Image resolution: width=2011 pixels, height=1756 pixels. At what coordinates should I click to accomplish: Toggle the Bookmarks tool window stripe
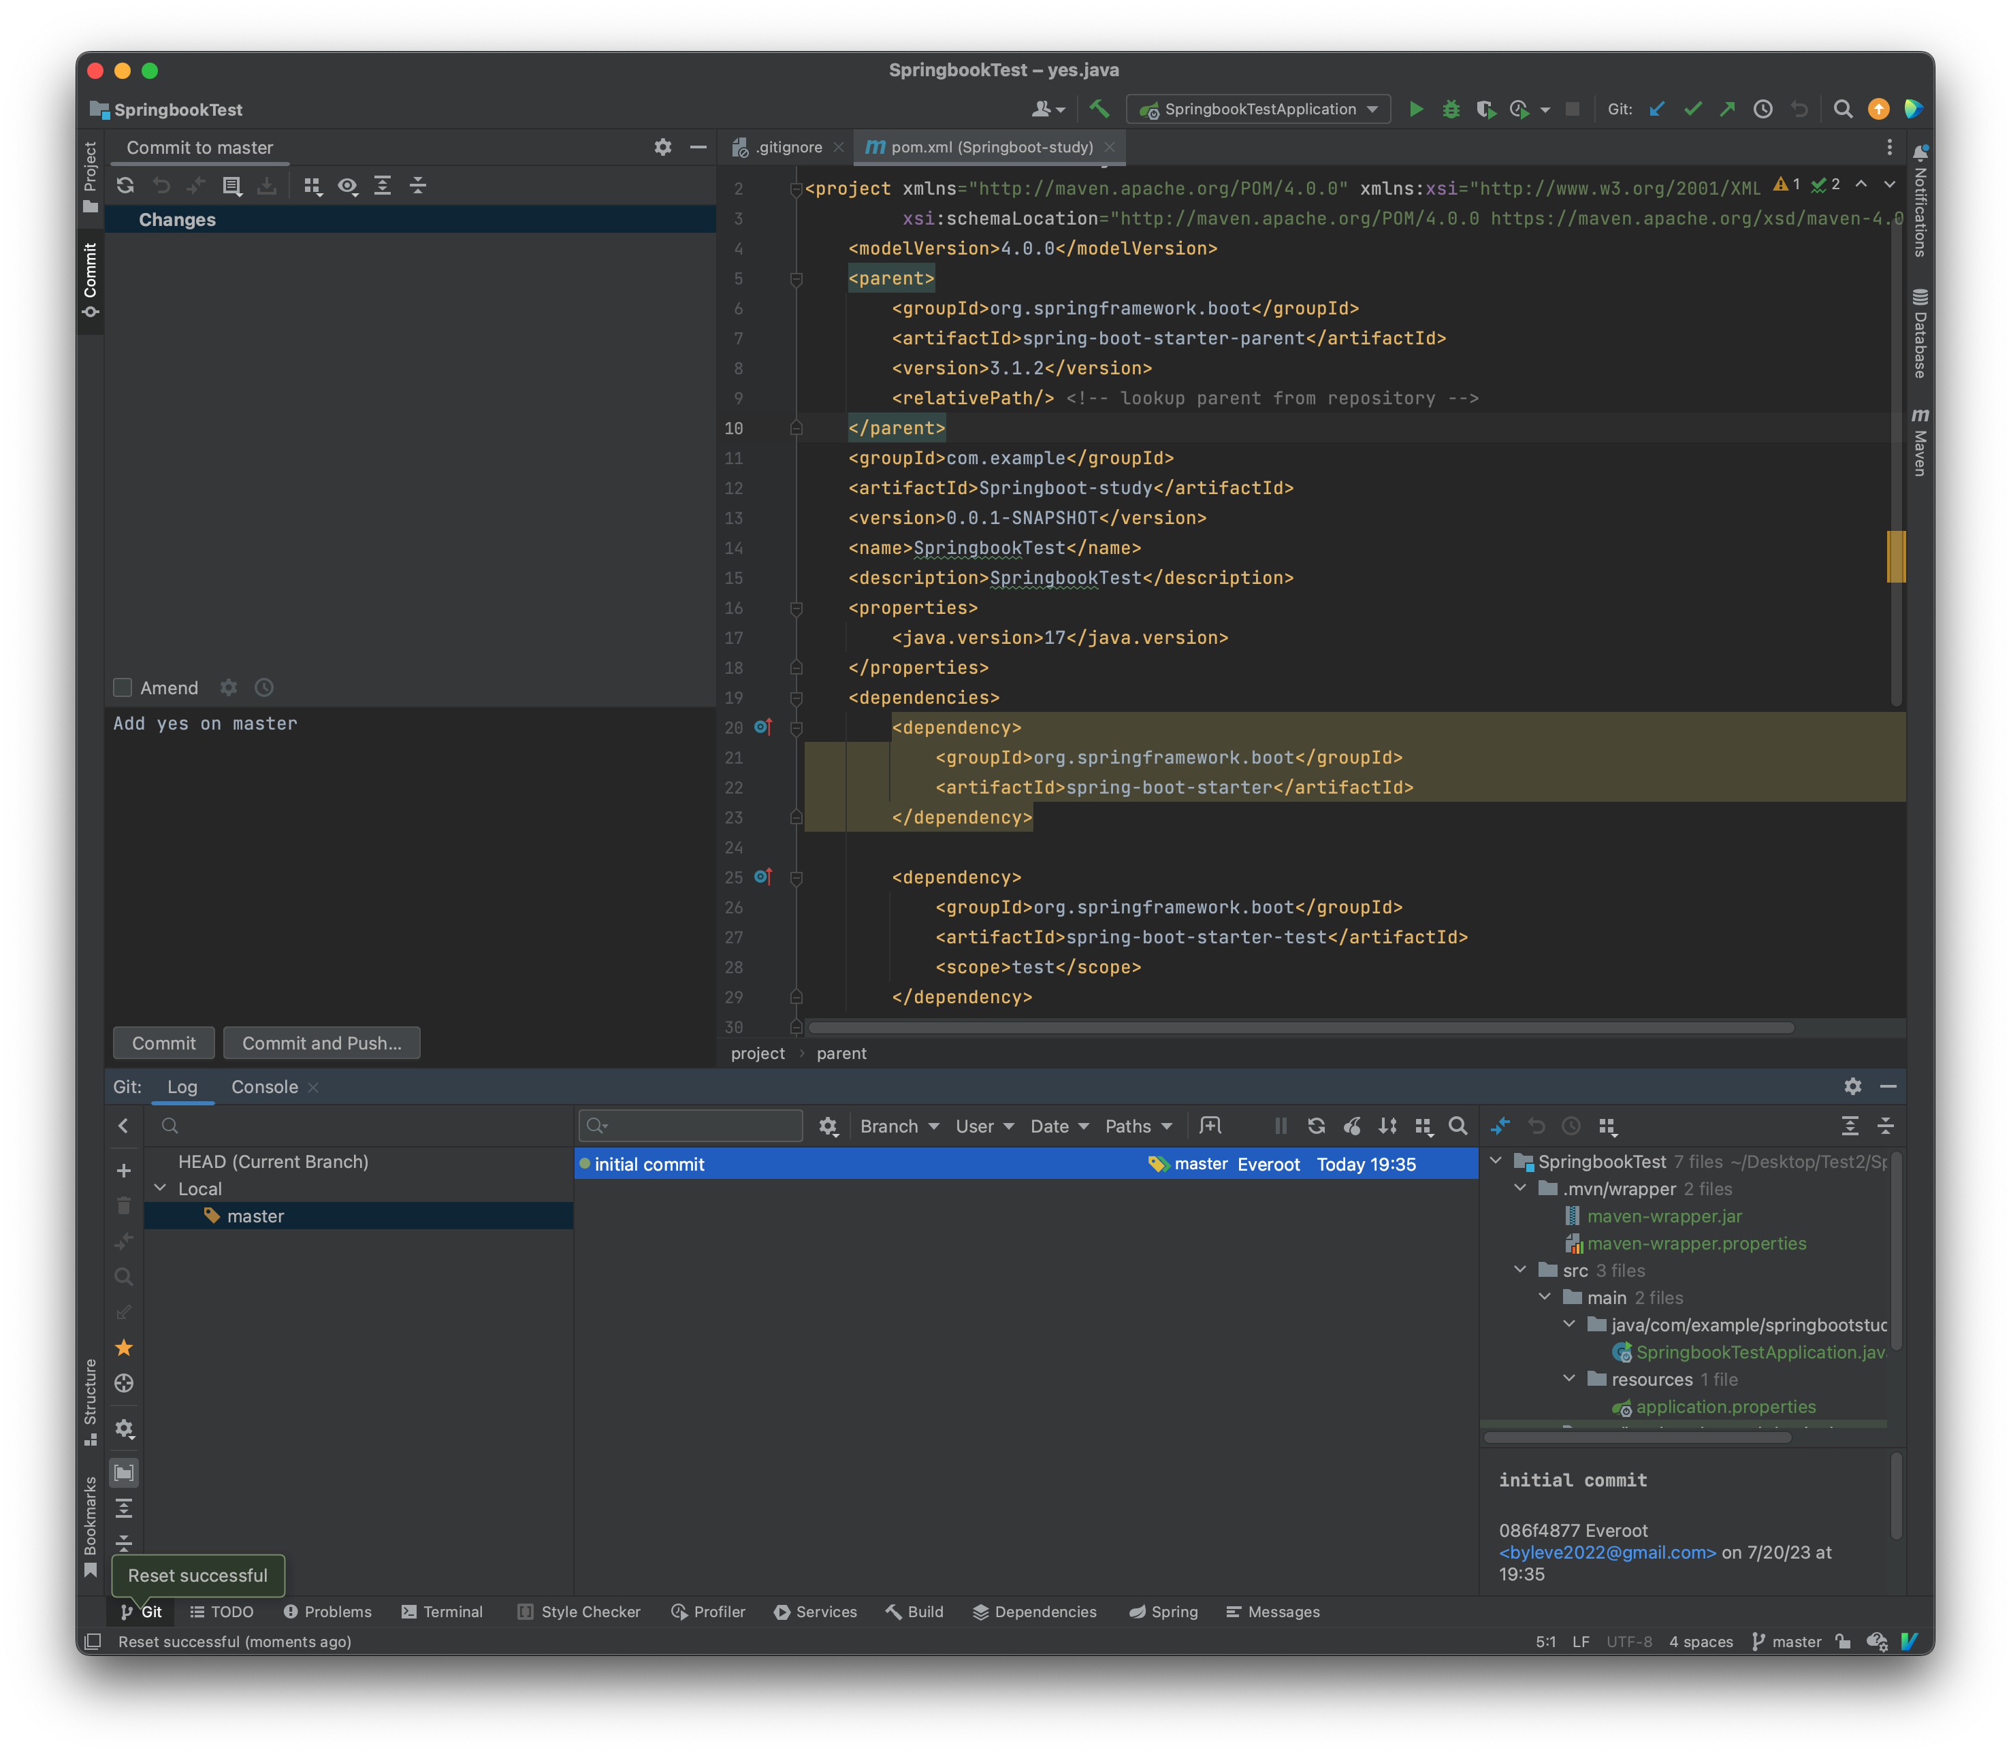tap(90, 1527)
